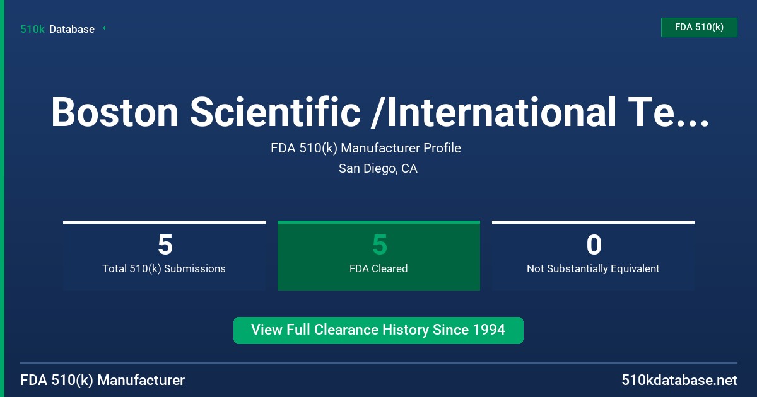Click the San Diego, CA location text
Viewport: 757px width, 397px height.
click(x=378, y=168)
